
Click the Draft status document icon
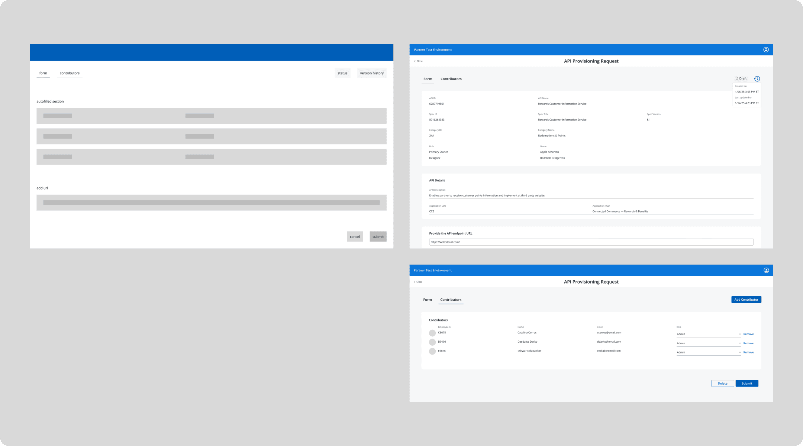point(737,79)
